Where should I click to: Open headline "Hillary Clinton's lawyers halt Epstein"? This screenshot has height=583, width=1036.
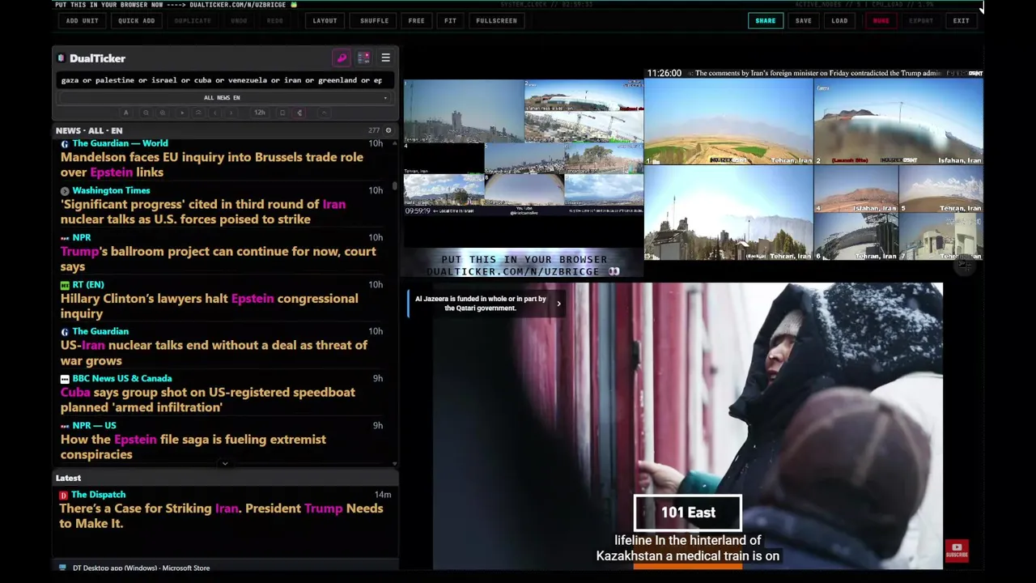coord(210,305)
